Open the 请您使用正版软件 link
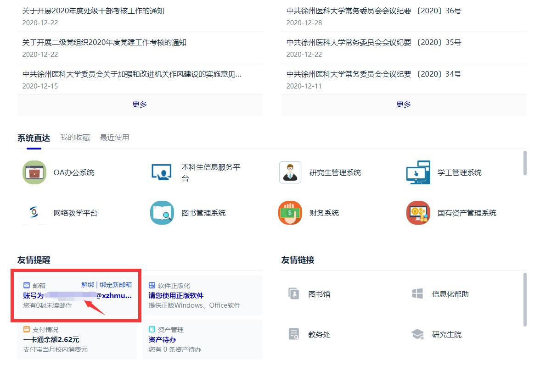The height and width of the screenshot is (376, 540). click(176, 296)
